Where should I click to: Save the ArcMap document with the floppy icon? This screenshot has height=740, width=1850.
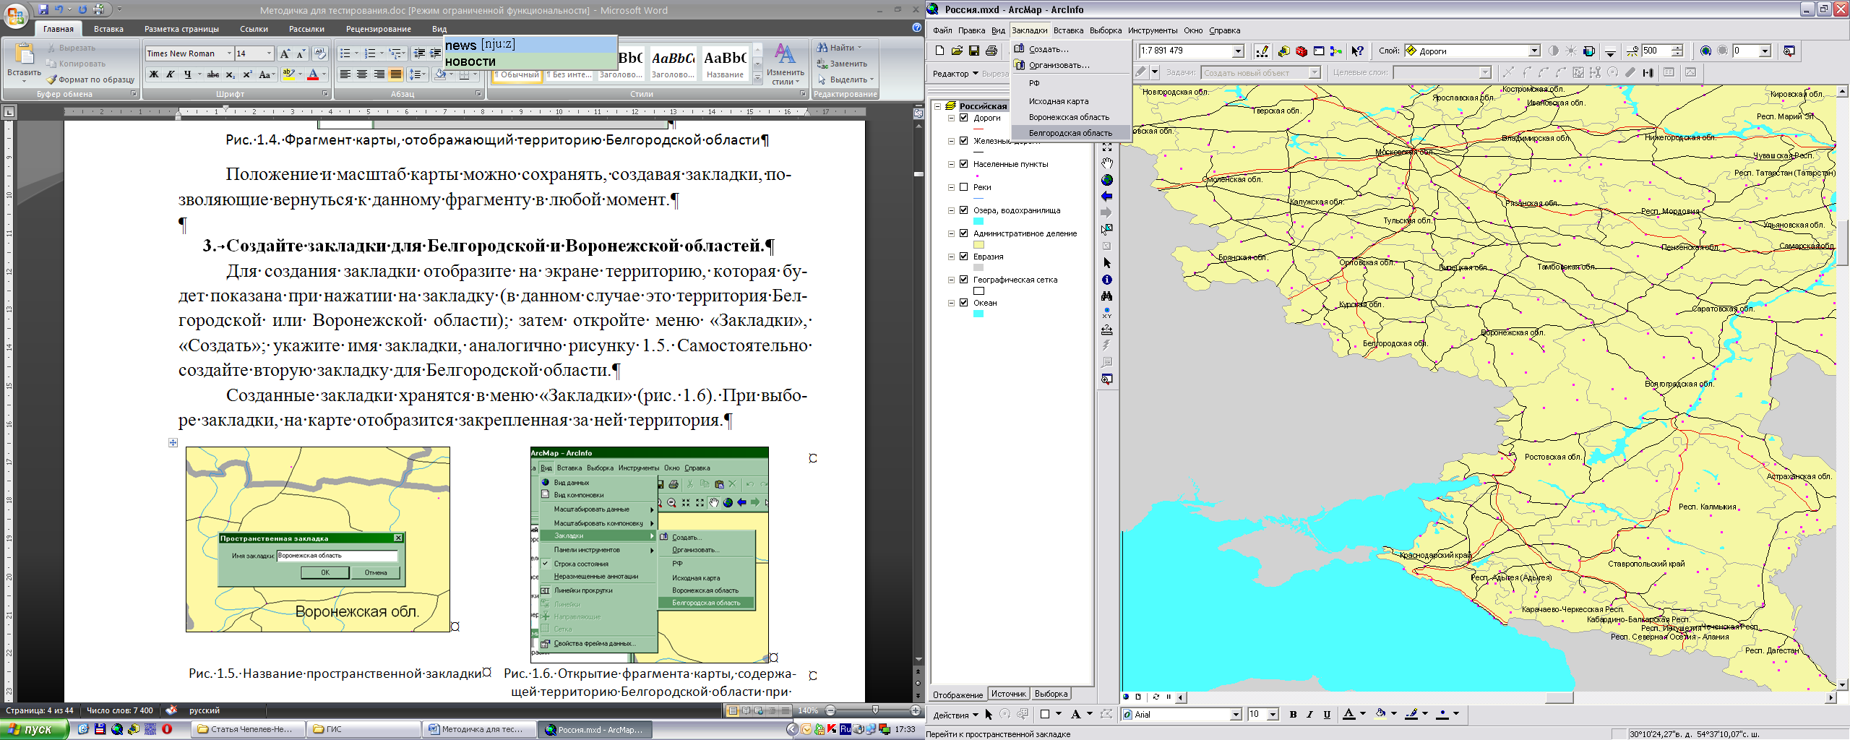pos(974,51)
